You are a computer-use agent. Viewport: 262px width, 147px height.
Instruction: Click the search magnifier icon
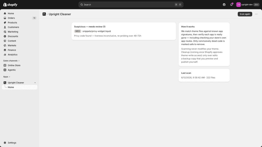pyautogui.click(x=82, y=5)
